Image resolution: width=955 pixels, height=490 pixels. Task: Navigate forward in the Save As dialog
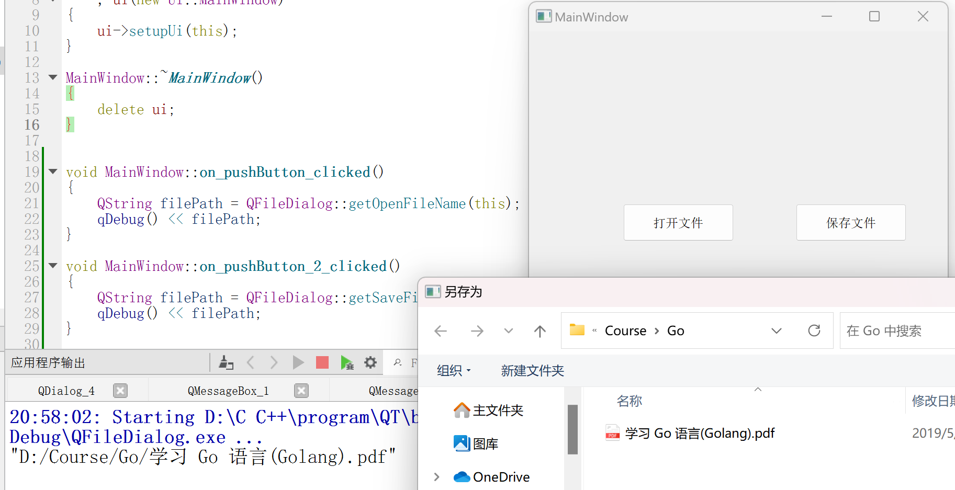point(477,331)
